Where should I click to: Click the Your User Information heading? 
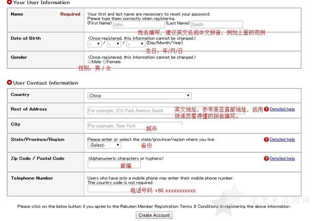[x=41, y=3]
